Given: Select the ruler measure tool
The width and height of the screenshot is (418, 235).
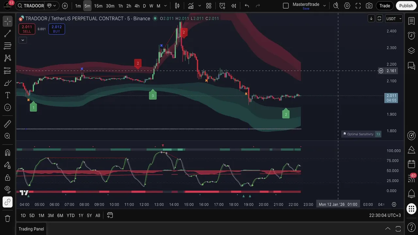Looking at the screenshot, I should coord(8,124).
